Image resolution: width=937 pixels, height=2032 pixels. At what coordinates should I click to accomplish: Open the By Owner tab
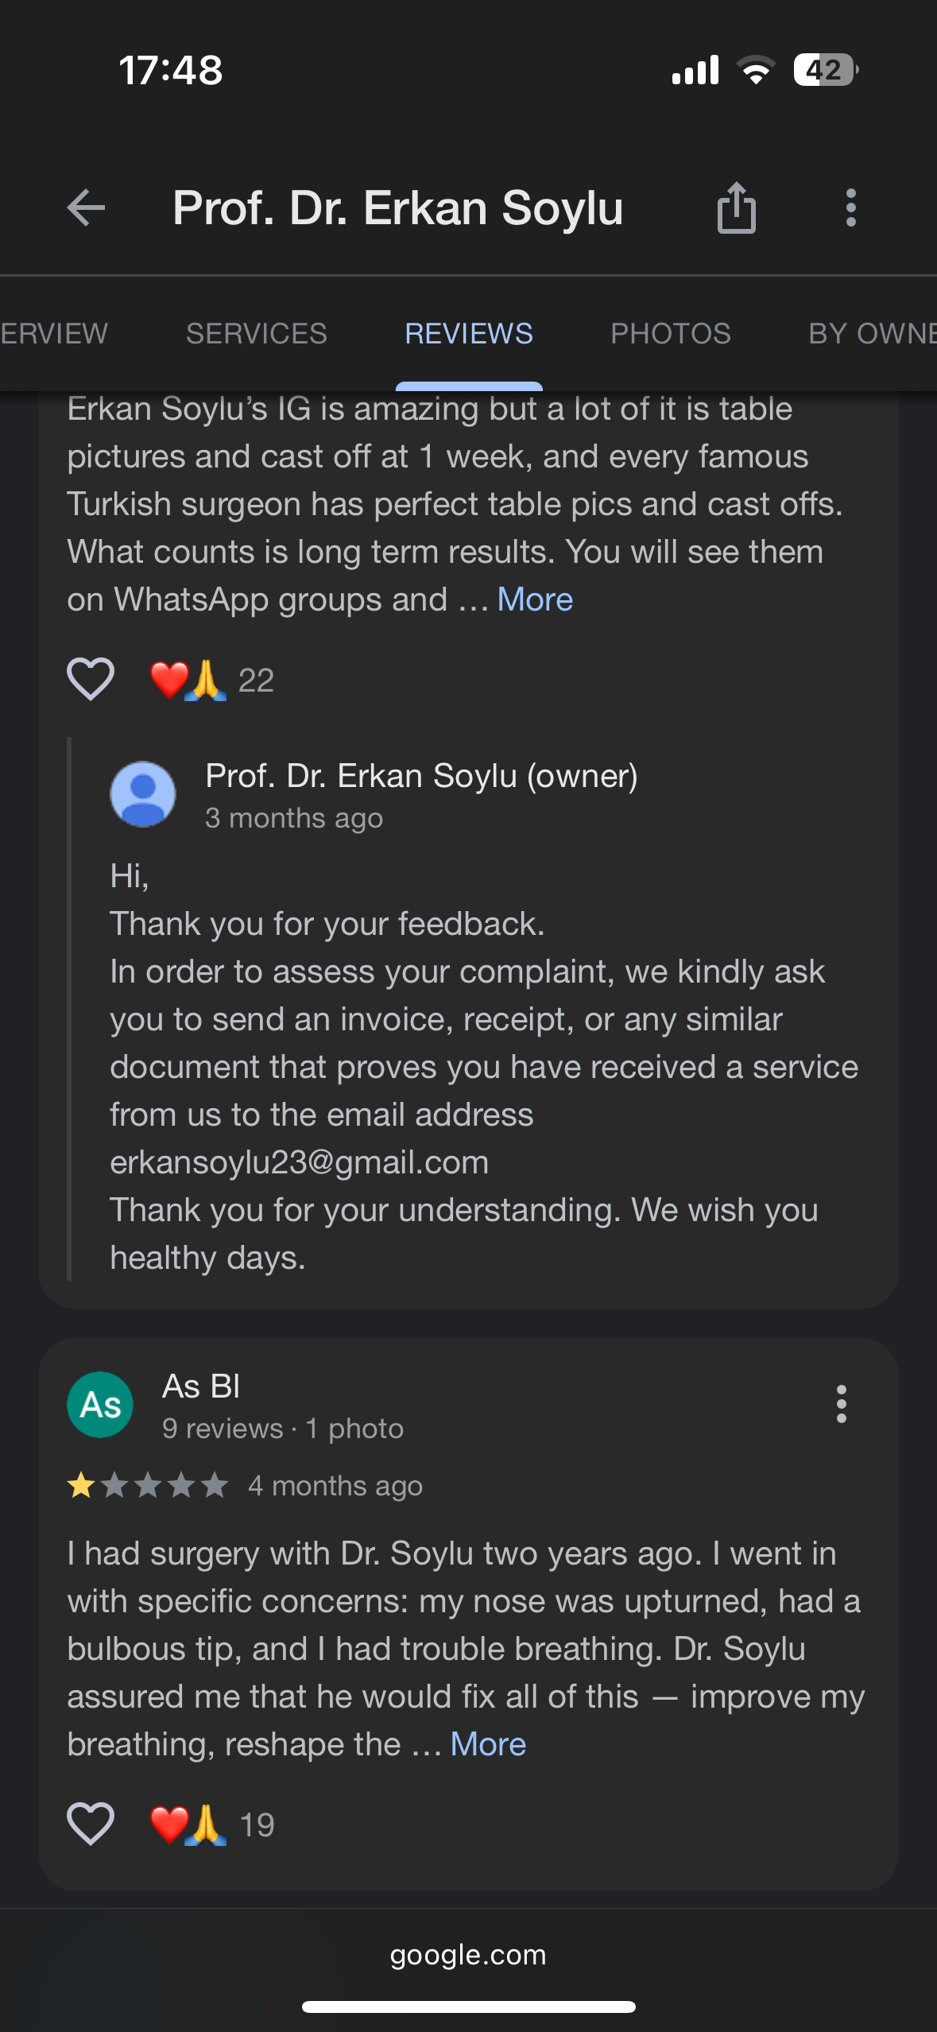coord(872,334)
